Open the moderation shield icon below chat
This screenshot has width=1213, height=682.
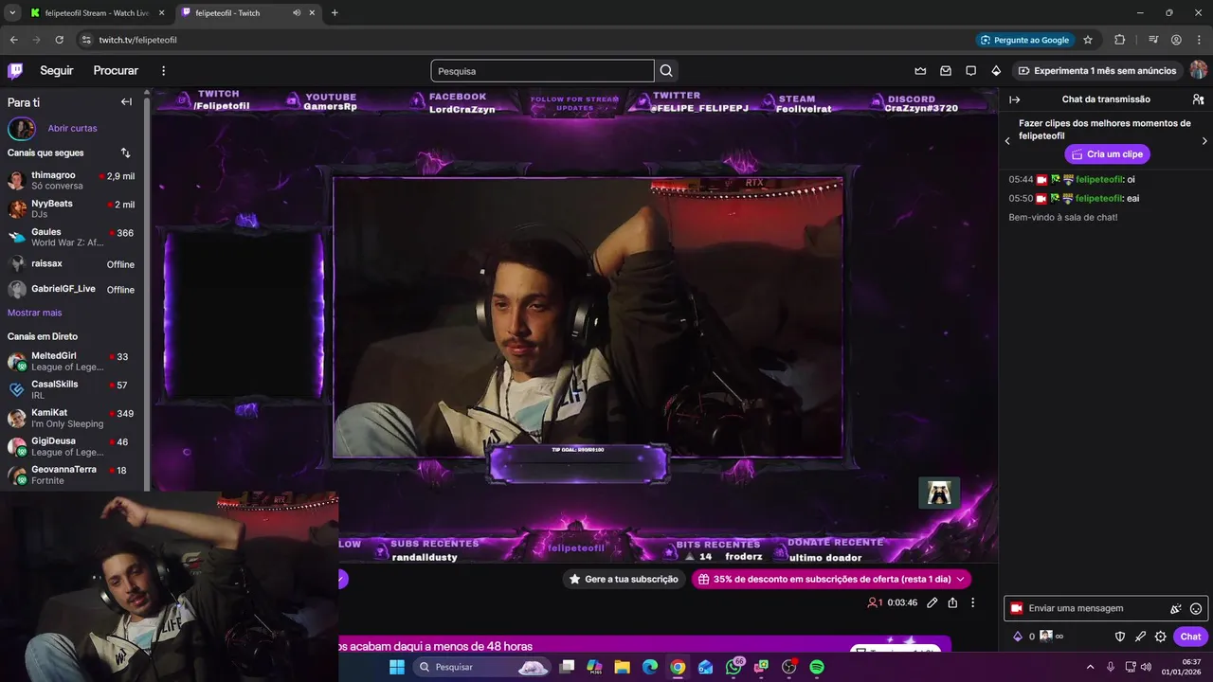tap(1119, 637)
